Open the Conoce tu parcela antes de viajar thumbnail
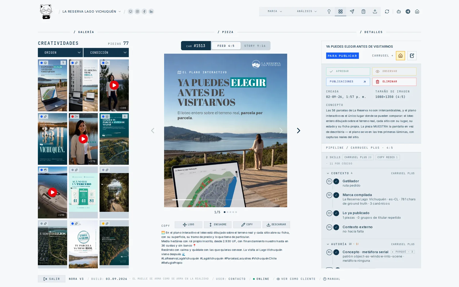The image size is (459, 287). point(114,139)
